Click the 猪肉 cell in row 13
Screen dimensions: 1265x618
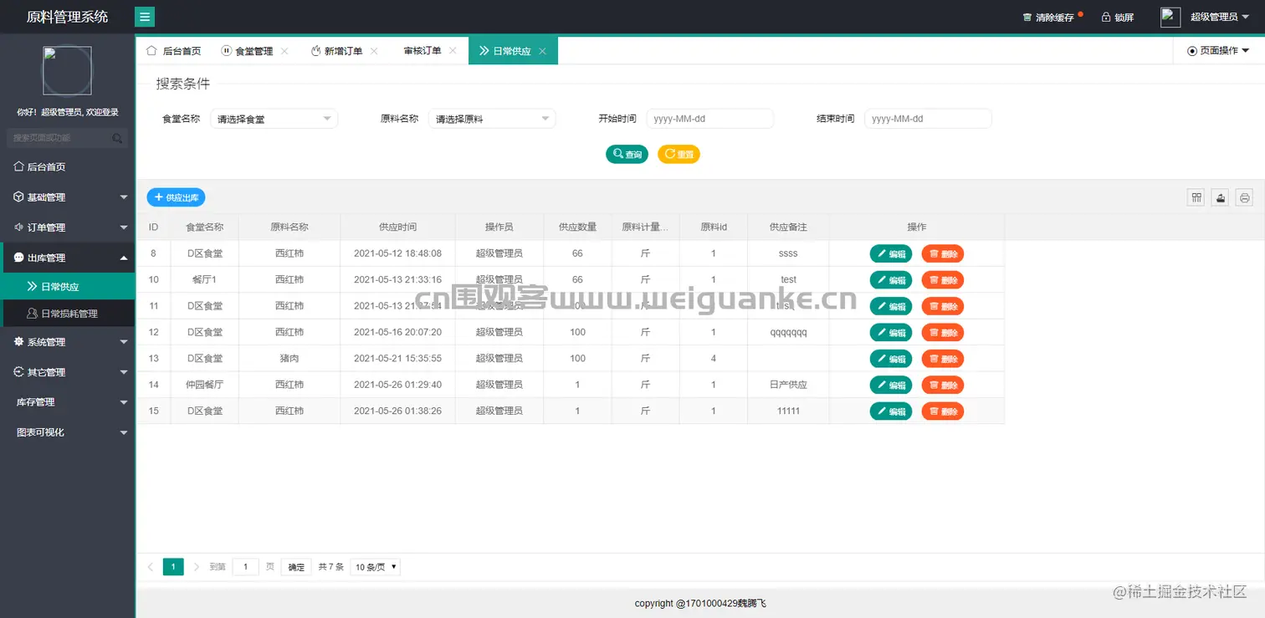[289, 359]
